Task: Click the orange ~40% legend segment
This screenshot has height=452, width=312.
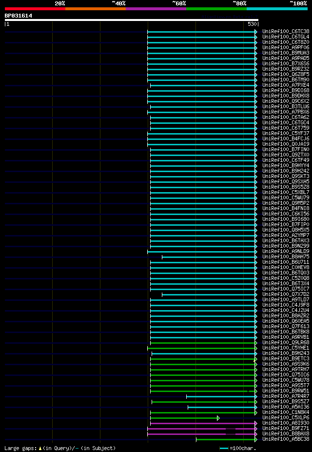Action: click(96, 9)
